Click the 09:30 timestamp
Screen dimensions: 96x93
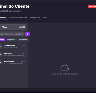[23, 61]
